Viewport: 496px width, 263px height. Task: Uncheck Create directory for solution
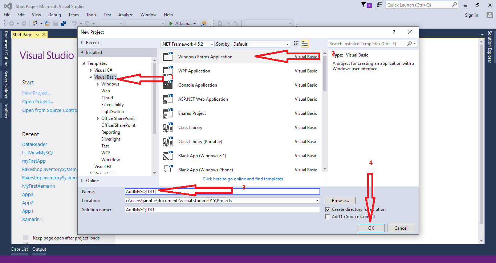[x=328, y=209]
